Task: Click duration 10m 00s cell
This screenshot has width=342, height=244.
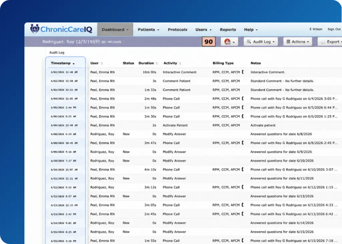Action: pyautogui.click(x=149, y=72)
